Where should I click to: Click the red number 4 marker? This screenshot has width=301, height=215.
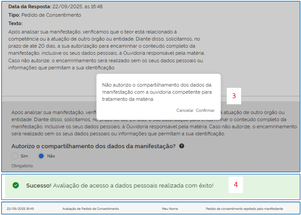tap(236, 185)
